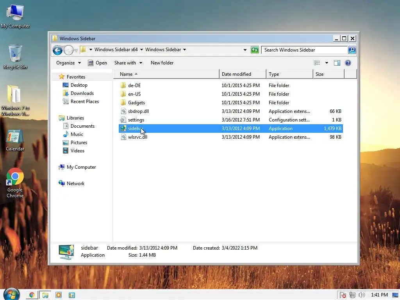Click the 66 KB size cell
This screenshot has height=300, width=400.
tap(336, 111)
